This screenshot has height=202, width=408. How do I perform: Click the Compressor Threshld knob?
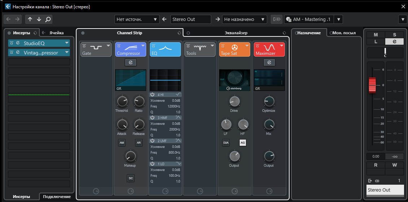tap(122, 102)
